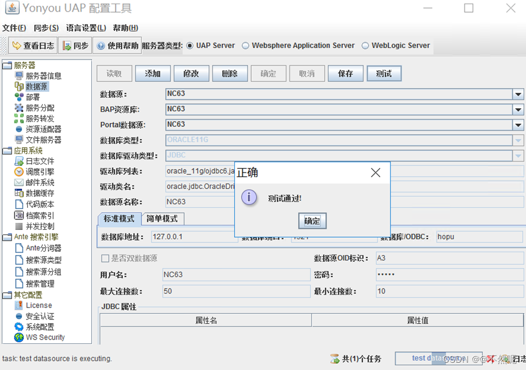Switch to the 标准模式 tab
The image size is (526, 370).
click(x=119, y=219)
